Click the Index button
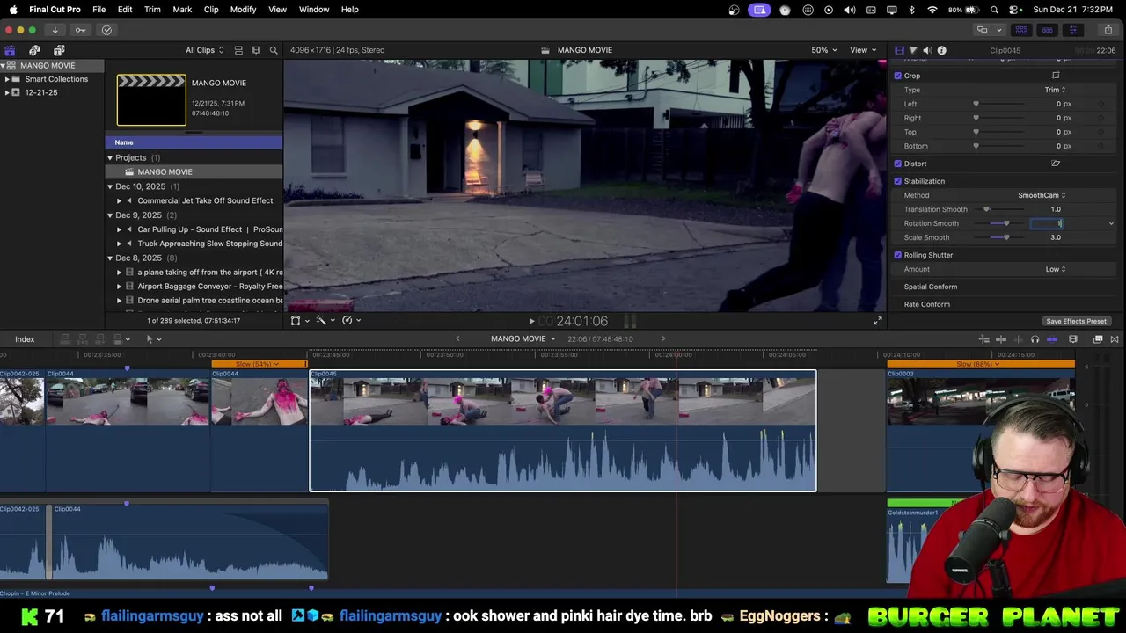Image resolution: width=1126 pixels, height=633 pixels. tap(25, 339)
